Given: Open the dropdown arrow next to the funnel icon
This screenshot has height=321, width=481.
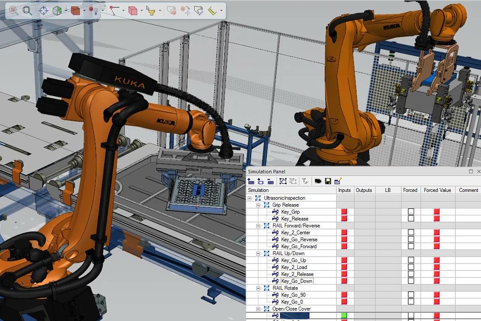Looking at the screenshot, I should (x=160, y=11).
